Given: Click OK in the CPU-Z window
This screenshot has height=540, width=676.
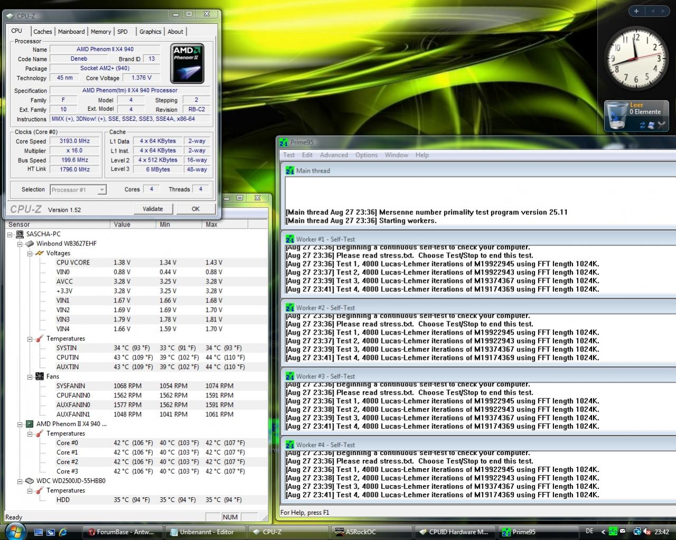Looking at the screenshot, I should 196,209.
